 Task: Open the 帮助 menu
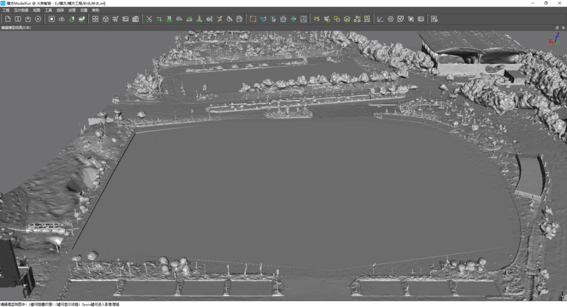click(x=95, y=10)
